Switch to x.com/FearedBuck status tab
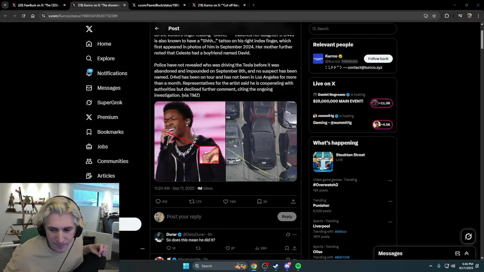The width and height of the screenshot is (484, 272). tap(158, 5)
